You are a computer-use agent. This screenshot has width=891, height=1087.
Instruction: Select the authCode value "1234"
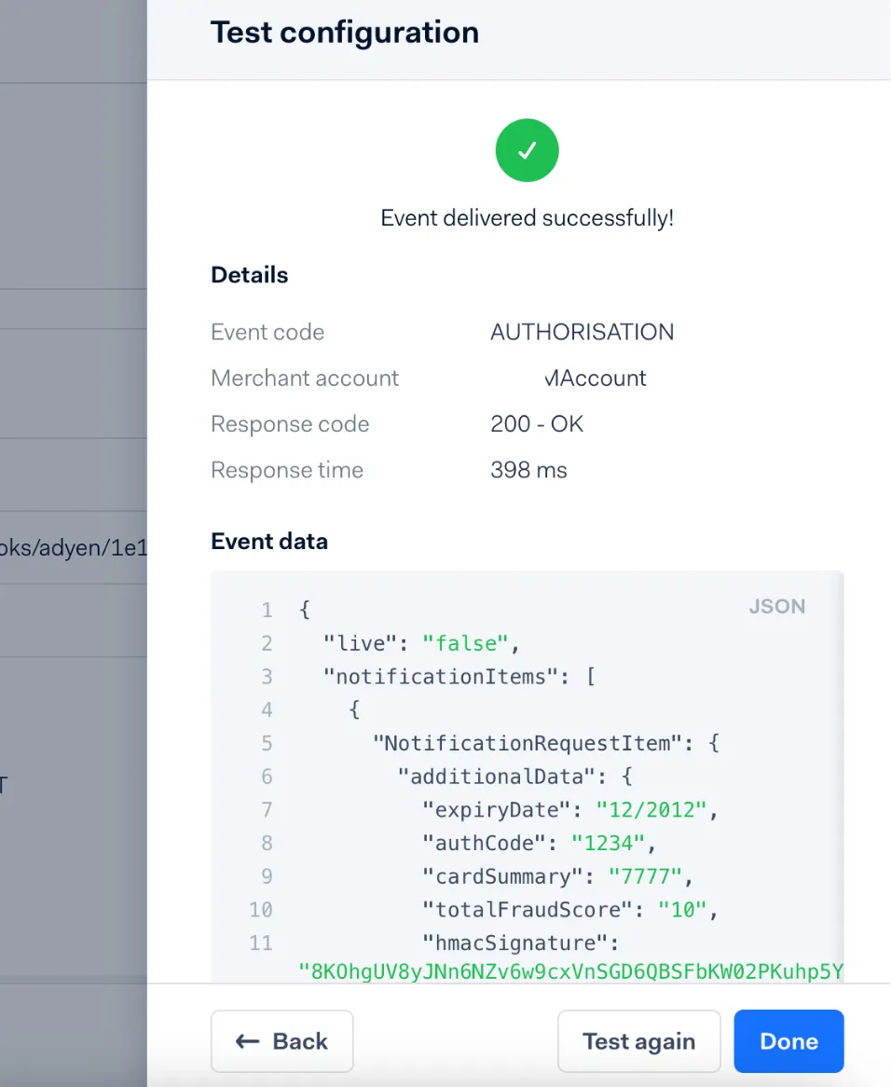tap(608, 843)
